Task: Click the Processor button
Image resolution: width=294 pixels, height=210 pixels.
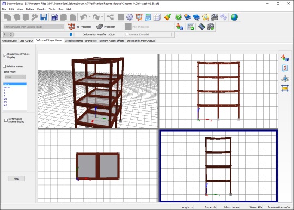Action: [106, 27]
